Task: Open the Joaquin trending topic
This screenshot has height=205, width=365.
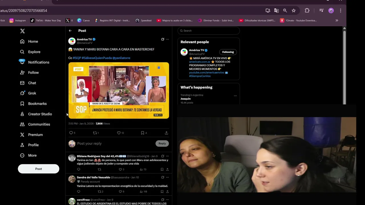Action: (x=186, y=99)
